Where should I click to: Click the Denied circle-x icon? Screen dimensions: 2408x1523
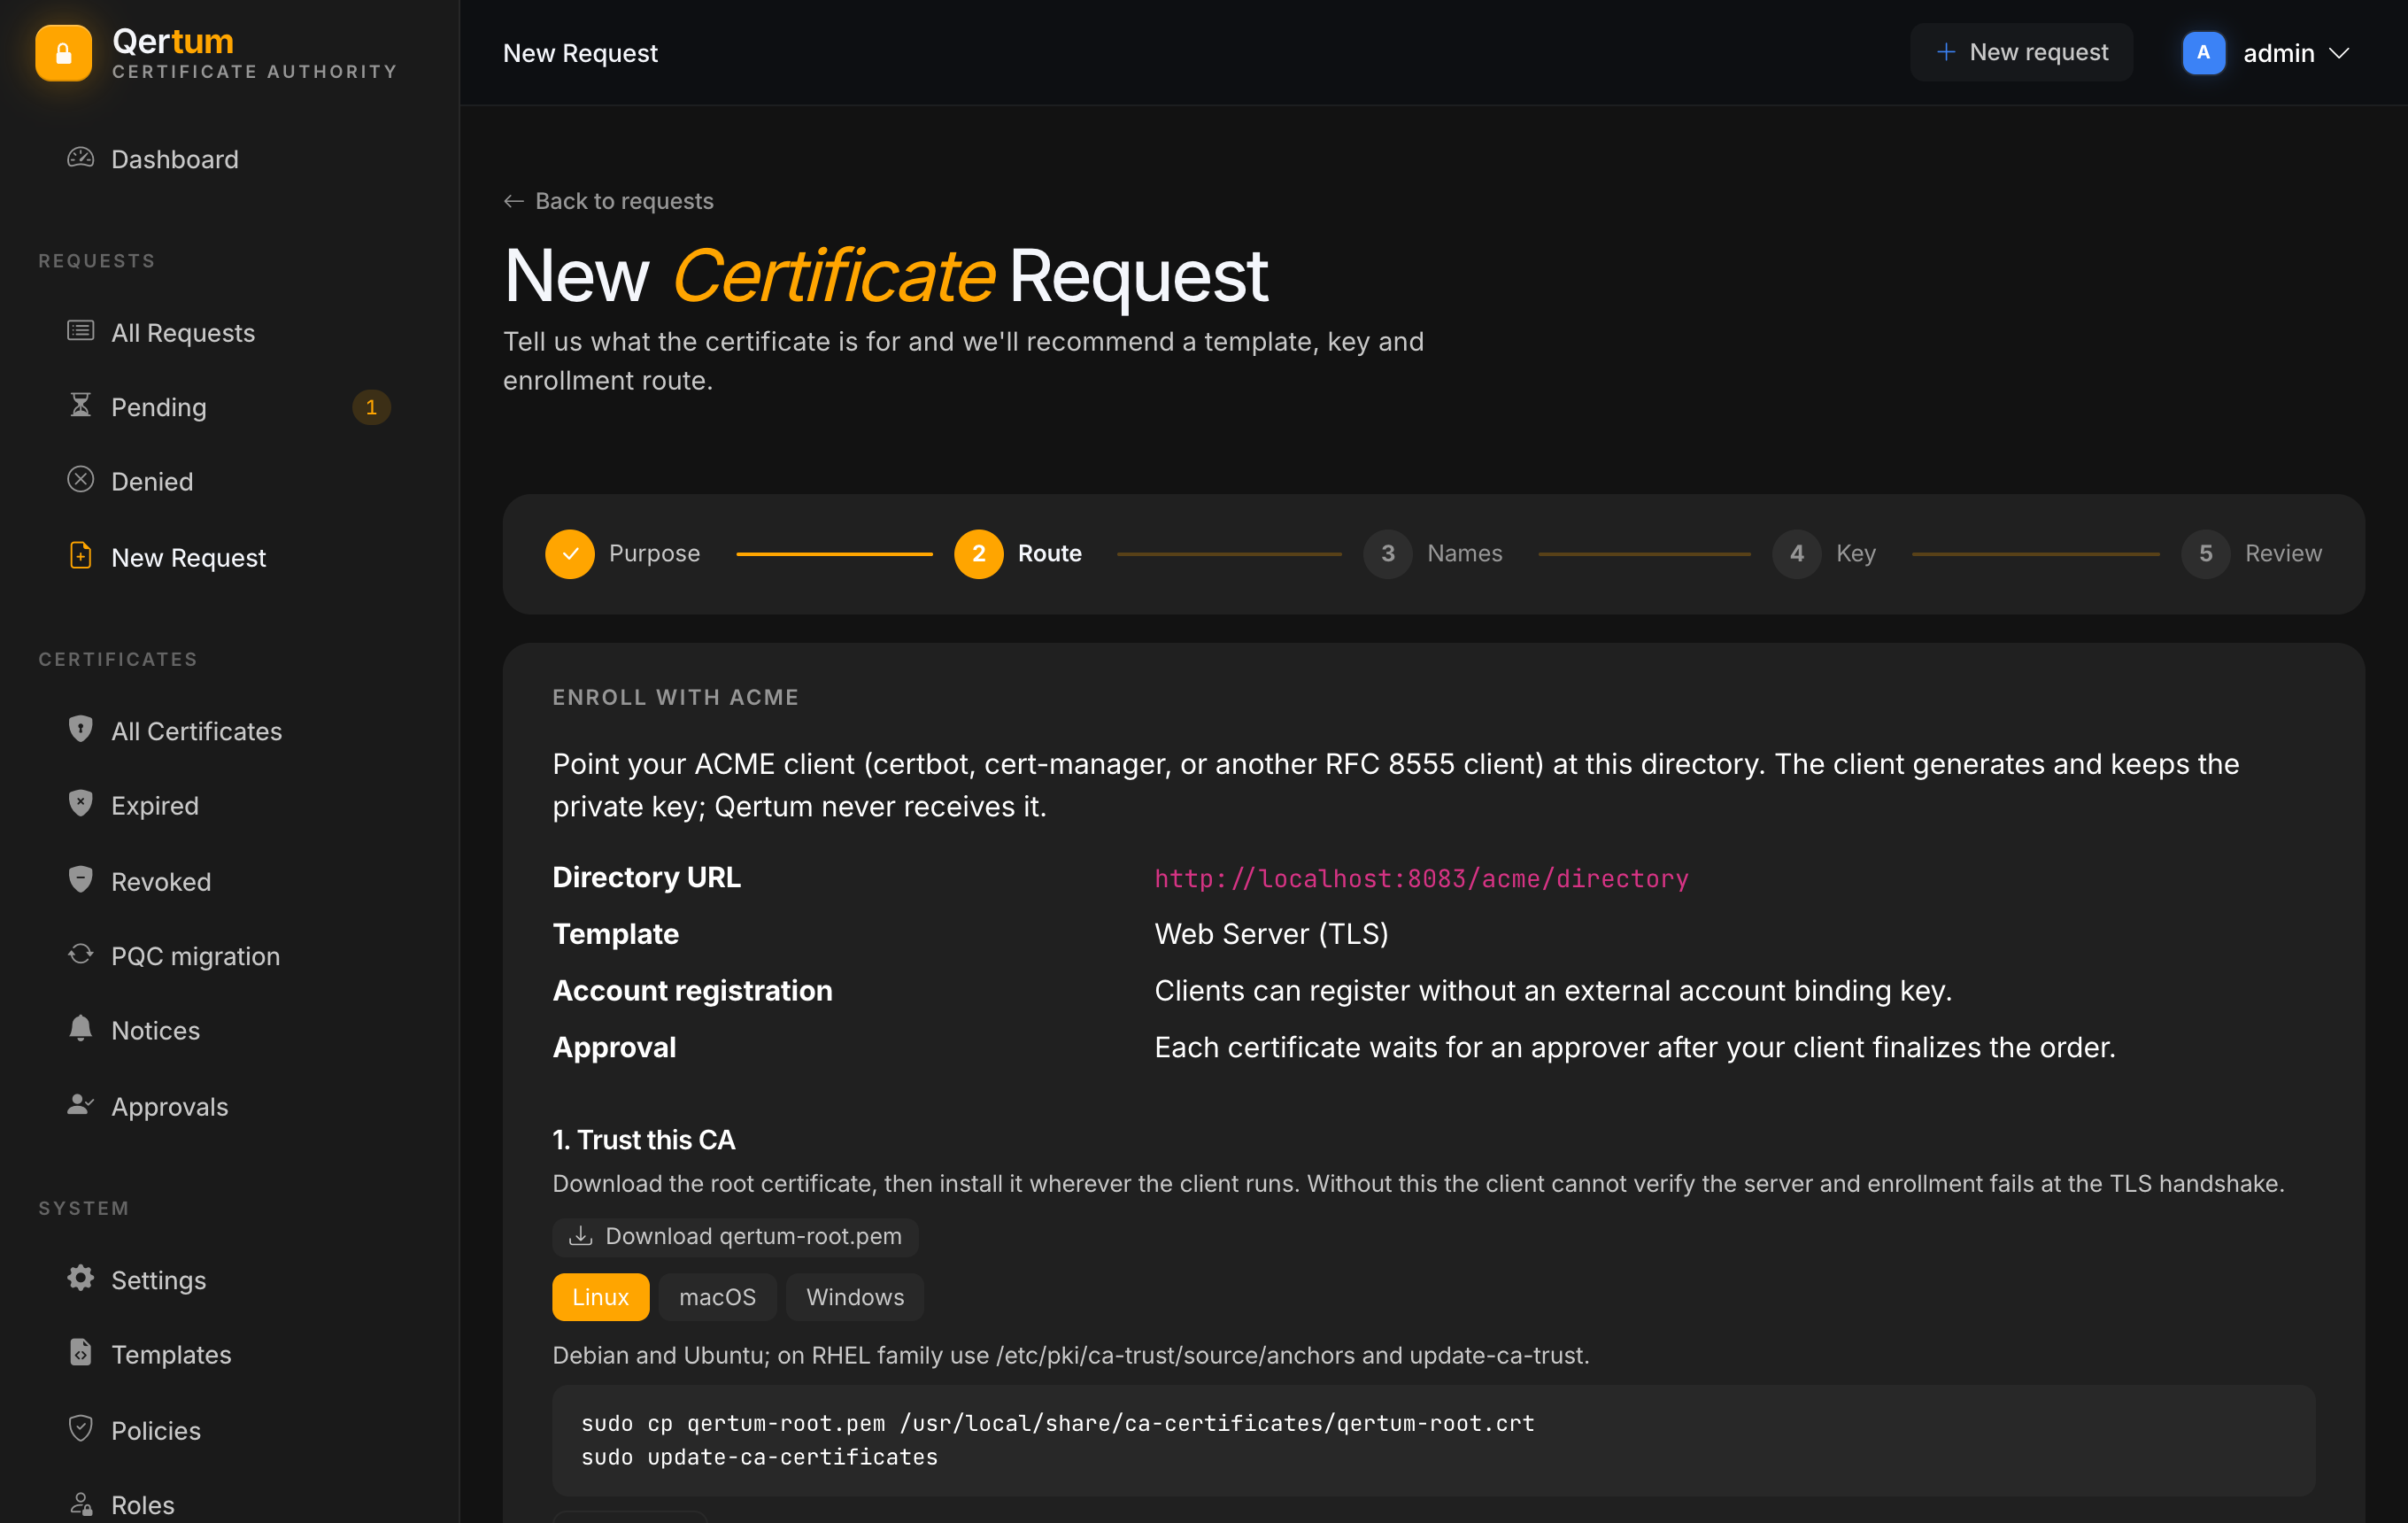click(x=80, y=480)
